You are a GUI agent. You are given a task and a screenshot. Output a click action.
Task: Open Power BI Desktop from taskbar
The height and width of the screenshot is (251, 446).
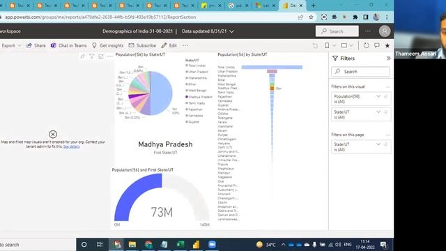pos(196,245)
